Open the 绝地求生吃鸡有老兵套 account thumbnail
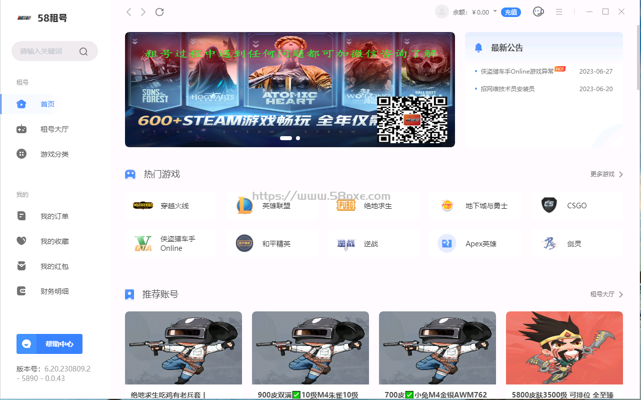The width and height of the screenshot is (641, 400). [x=183, y=348]
